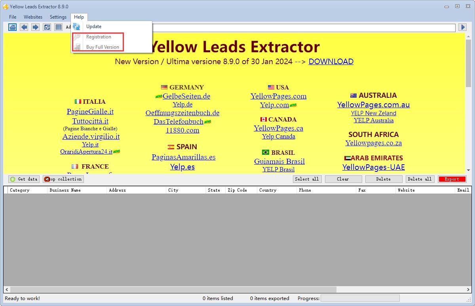Open the YellowPages.com.au link
Viewport: 475px width, 306px height.
374,105
